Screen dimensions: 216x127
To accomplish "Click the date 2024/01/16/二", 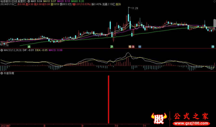I will (x=8, y=4).
